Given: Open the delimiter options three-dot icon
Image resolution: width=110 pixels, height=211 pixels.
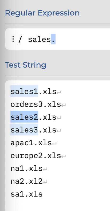Looking at the screenshot, I should pyautogui.click(x=13, y=39).
